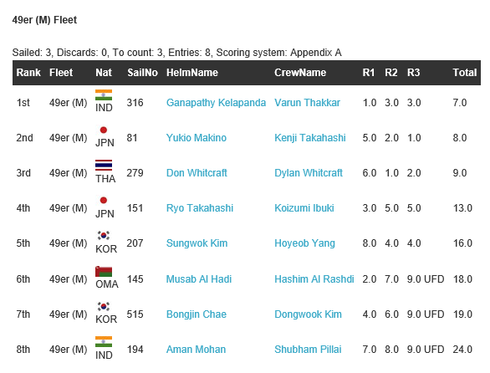Open crew Varun Thakkar's link
This screenshot has width=490, height=373.
click(x=307, y=103)
